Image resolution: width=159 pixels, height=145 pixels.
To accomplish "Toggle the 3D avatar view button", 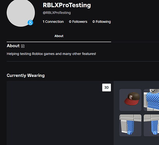I will [107, 87].
